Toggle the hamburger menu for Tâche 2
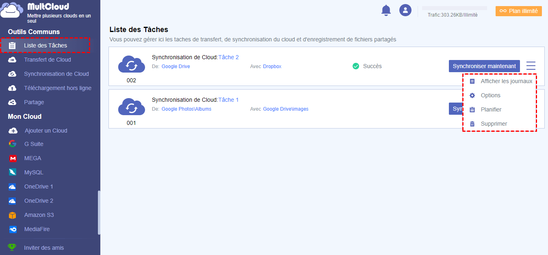 pyautogui.click(x=531, y=66)
